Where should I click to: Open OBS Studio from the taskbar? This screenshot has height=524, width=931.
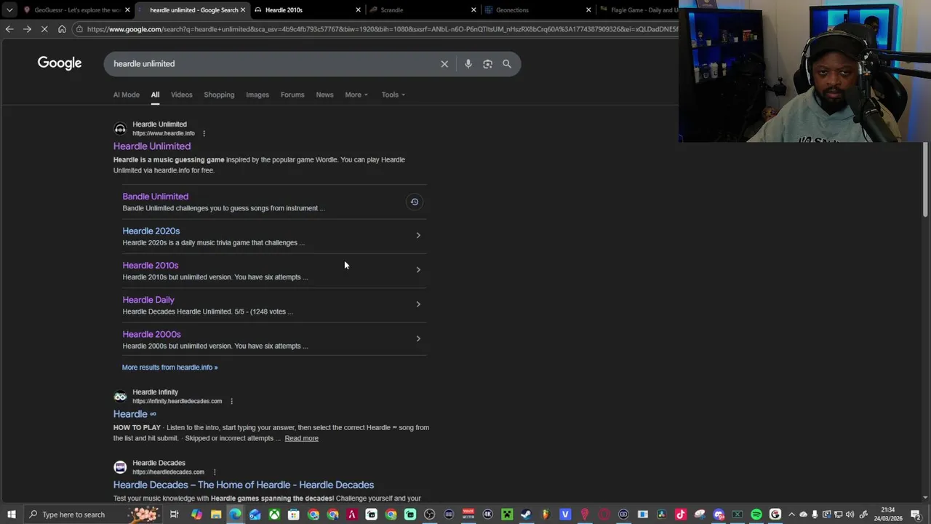(x=430, y=515)
